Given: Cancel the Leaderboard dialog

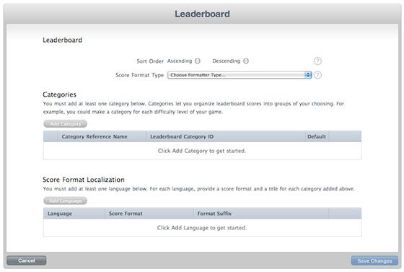Looking at the screenshot, I should tap(27, 260).
